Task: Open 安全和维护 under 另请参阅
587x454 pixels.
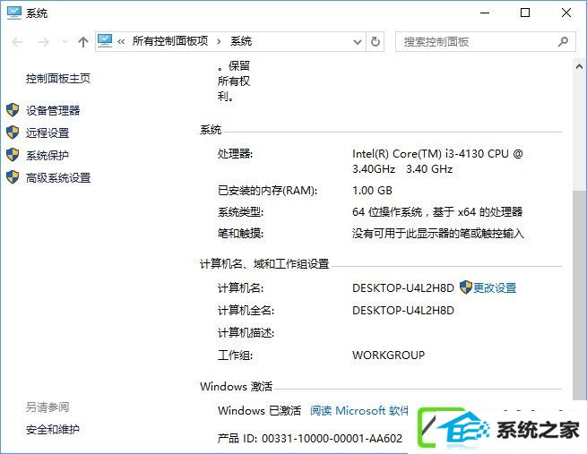Action: 53,429
